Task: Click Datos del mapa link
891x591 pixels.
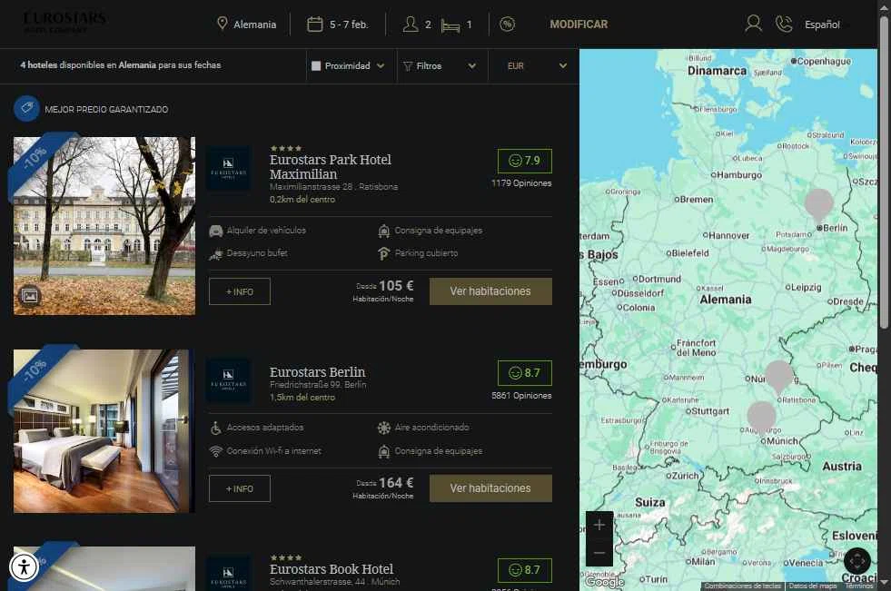Action: 813,586
